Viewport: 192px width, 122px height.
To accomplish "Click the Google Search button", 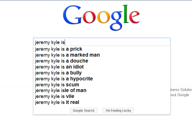I will 84,110.
